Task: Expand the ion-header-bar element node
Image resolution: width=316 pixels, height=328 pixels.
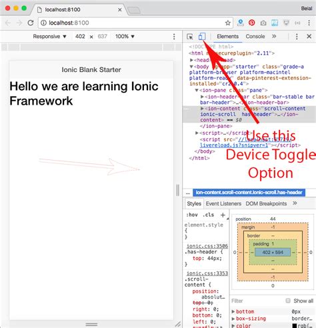Action: (x=202, y=97)
